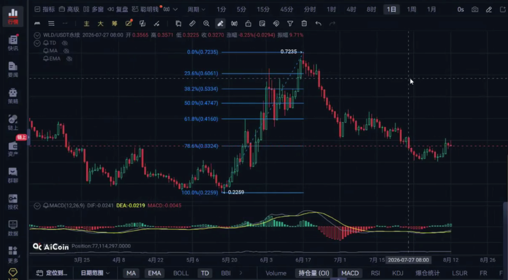This screenshot has height=280, width=508.
Task: Toggle visibility eye for MA indicator
Action: 66,51
